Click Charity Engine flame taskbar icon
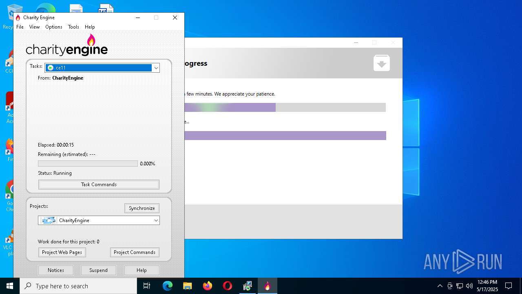 pyautogui.click(x=268, y=286)
